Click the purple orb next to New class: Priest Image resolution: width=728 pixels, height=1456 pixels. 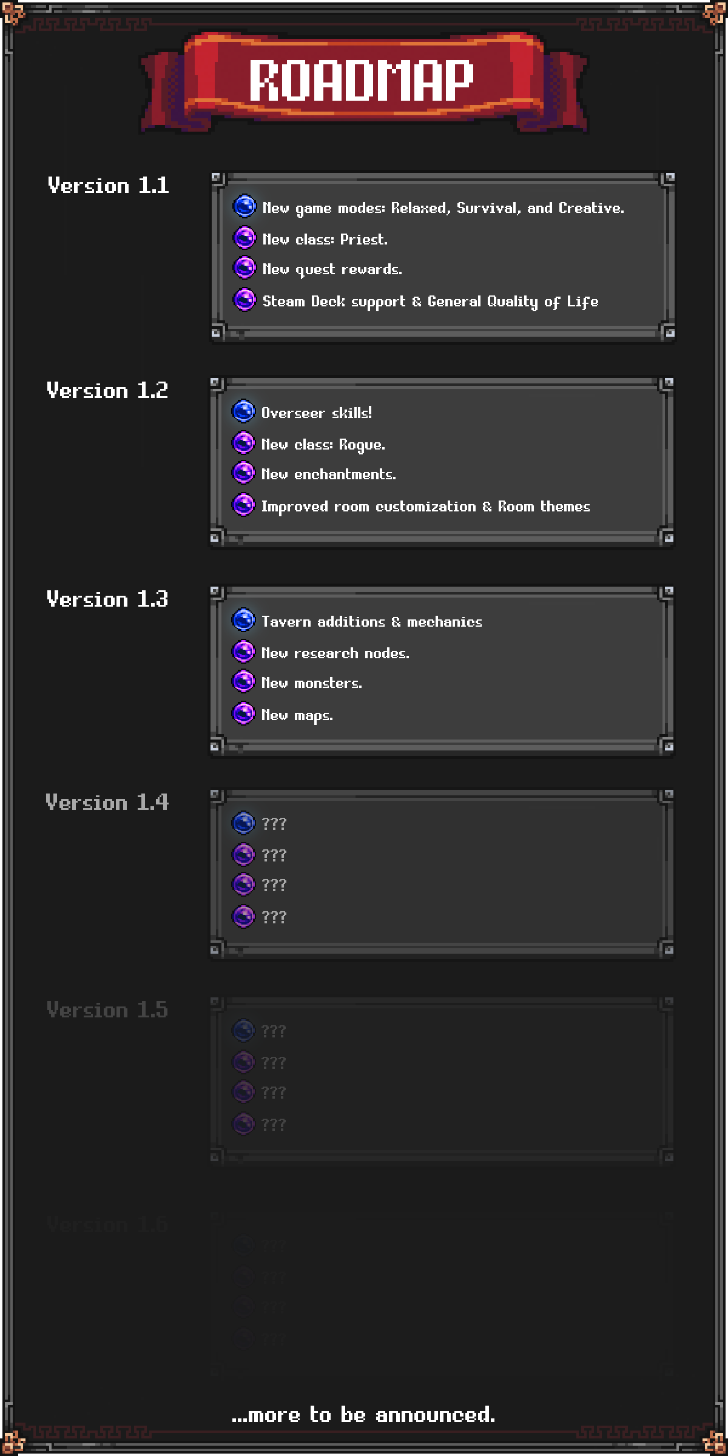pos(244,238)
